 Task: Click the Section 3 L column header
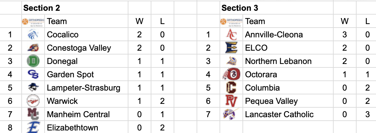tap(367, 21)
